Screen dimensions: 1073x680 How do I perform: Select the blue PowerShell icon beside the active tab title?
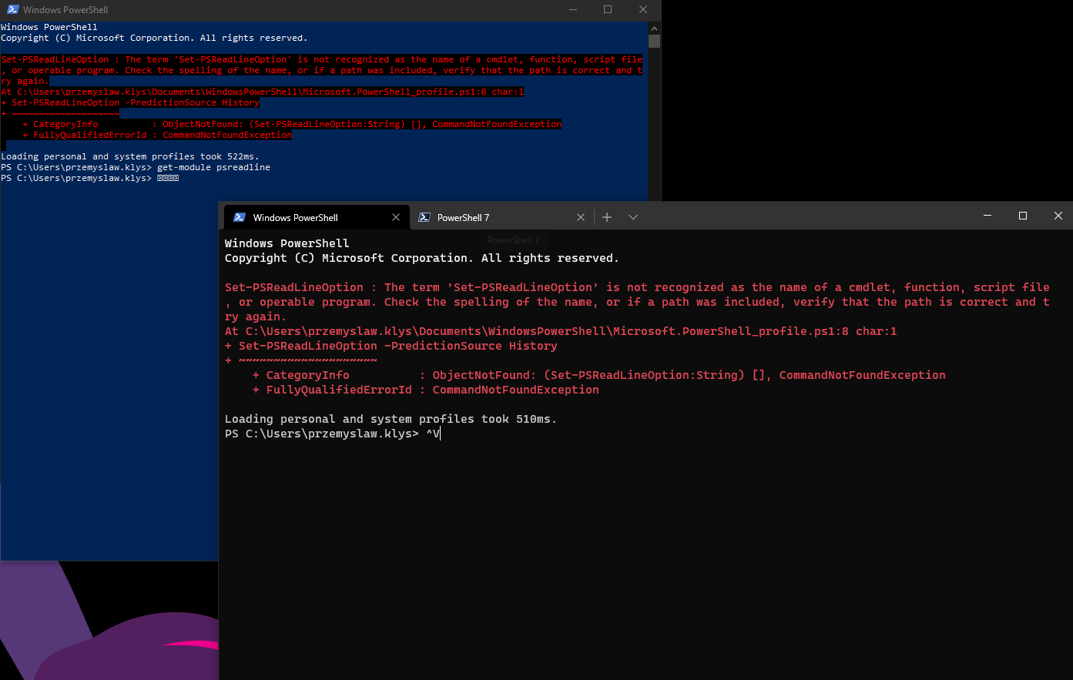coord(238,217)
